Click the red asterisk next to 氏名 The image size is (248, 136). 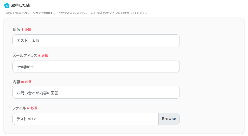point(22,29)
